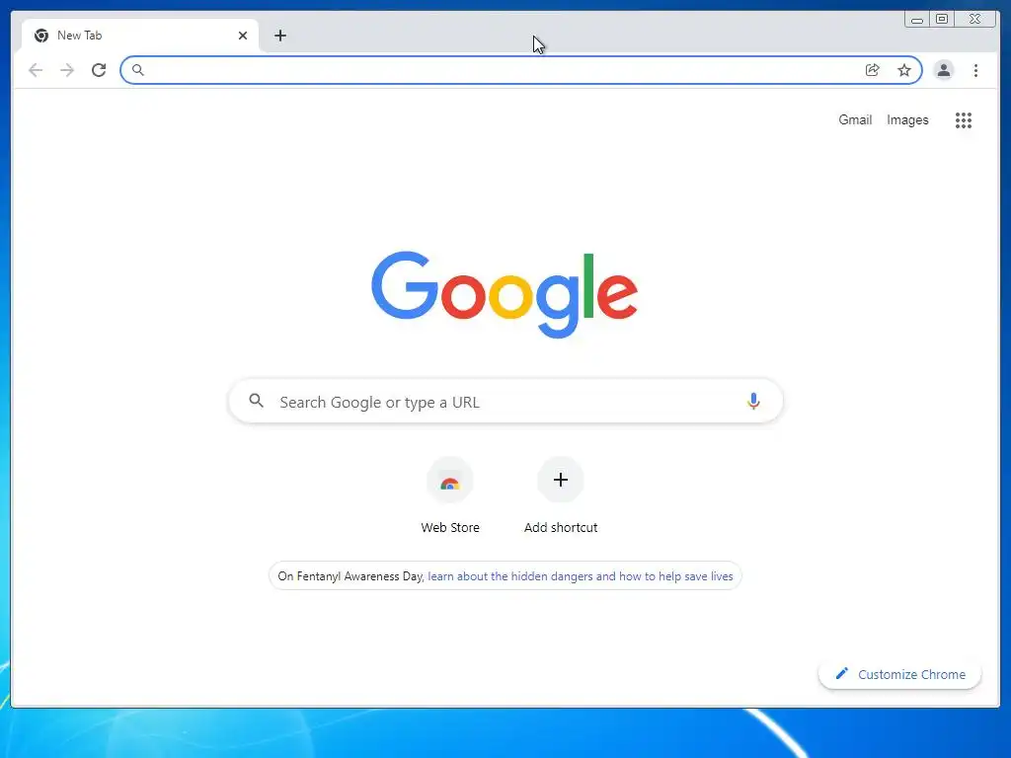Viewport: 1011px width, 758px height.
Task: Focus the Search Google or type a URL box
Action: point(505,401)
